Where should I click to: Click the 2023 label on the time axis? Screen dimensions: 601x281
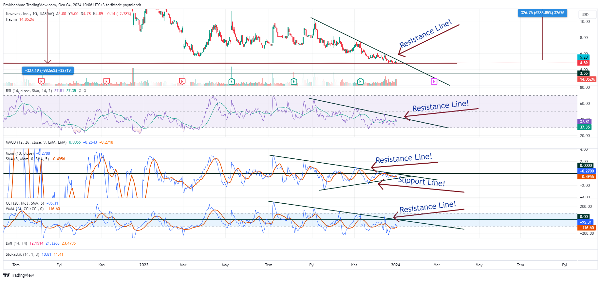coord(144,265)
